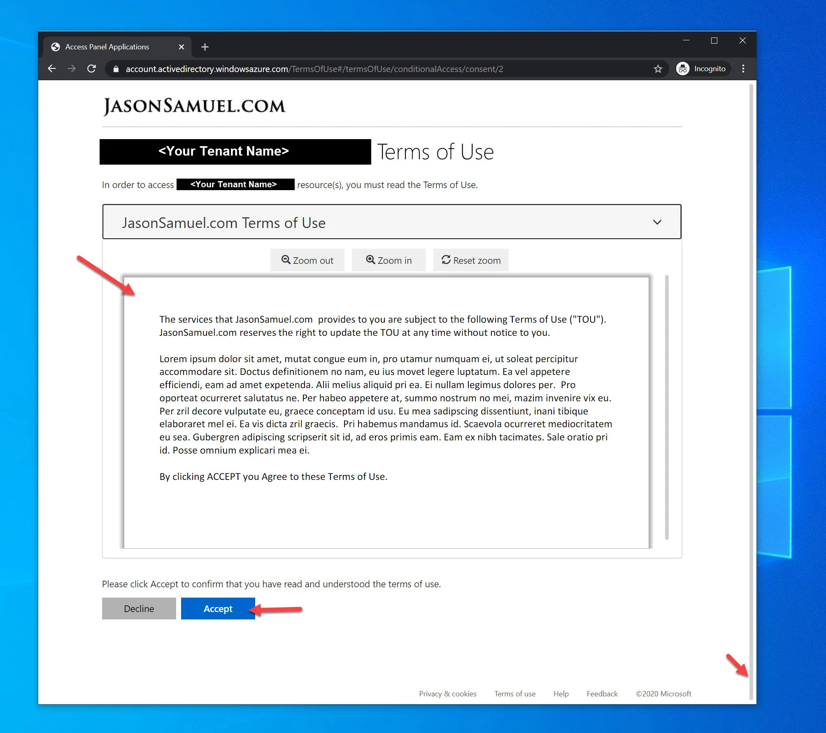The width and height of the screenshot is (826, 733).
Task: Close the Access Panel Applications tab
Action: pos(181,47)
